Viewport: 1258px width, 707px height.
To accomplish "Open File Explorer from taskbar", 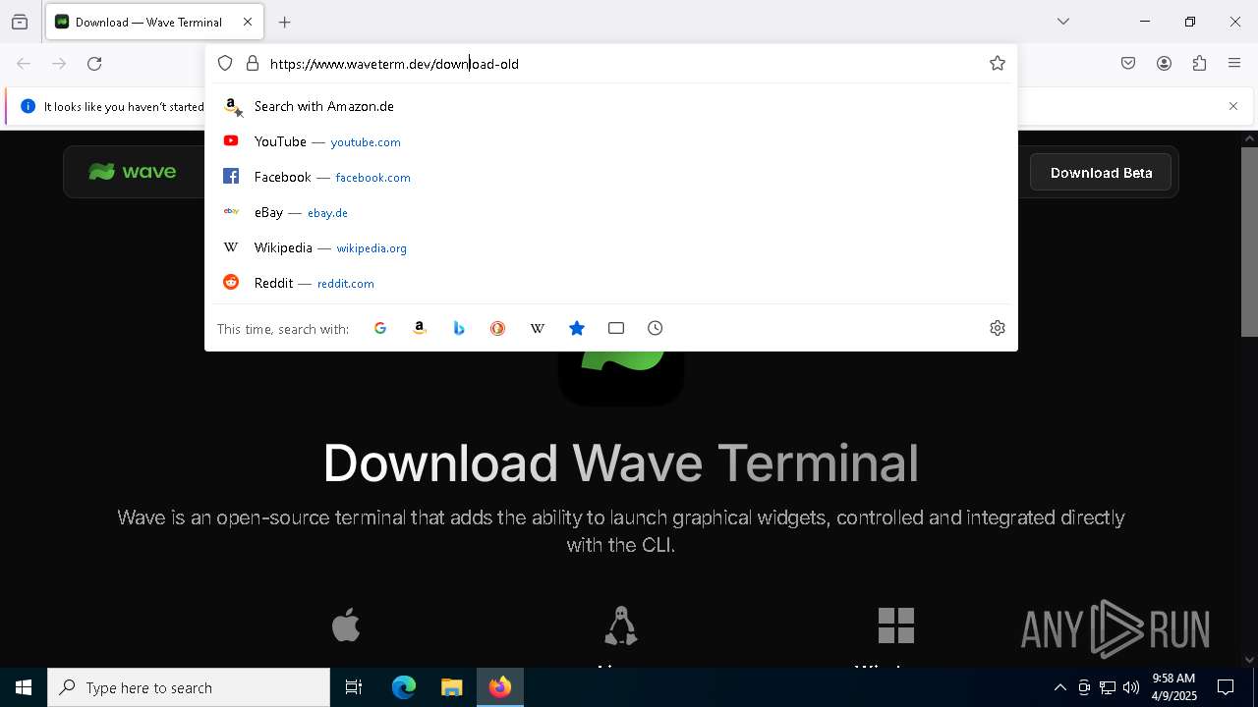I will click(451, 687).
